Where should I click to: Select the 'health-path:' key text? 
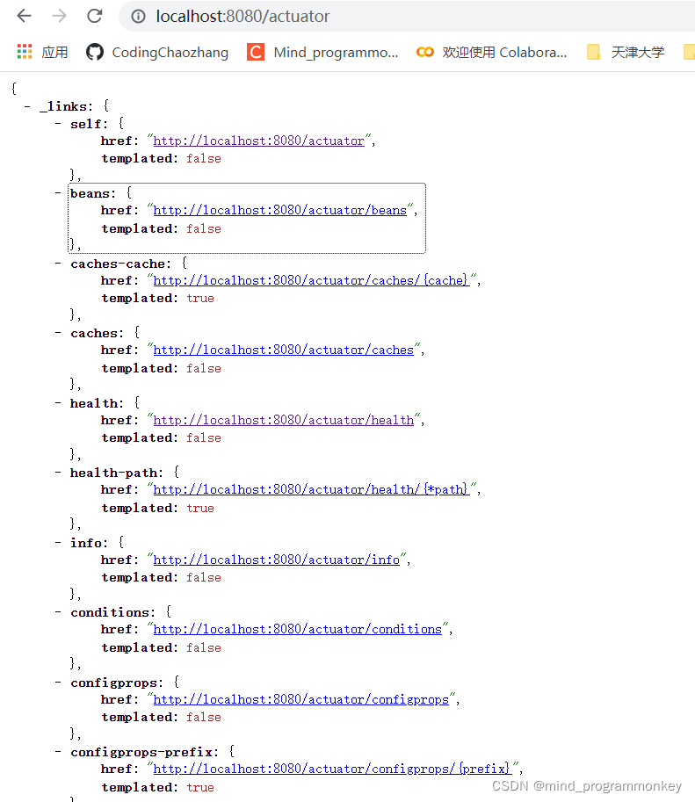(117, 473)
